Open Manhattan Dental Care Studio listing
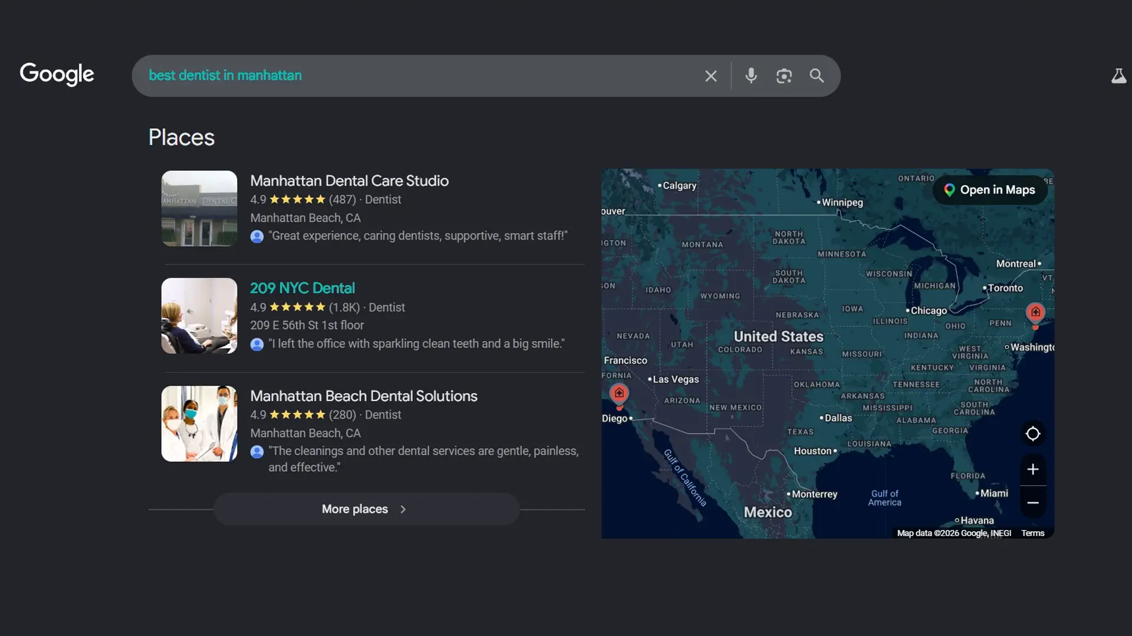1132x636 pixels. point(349,181)
